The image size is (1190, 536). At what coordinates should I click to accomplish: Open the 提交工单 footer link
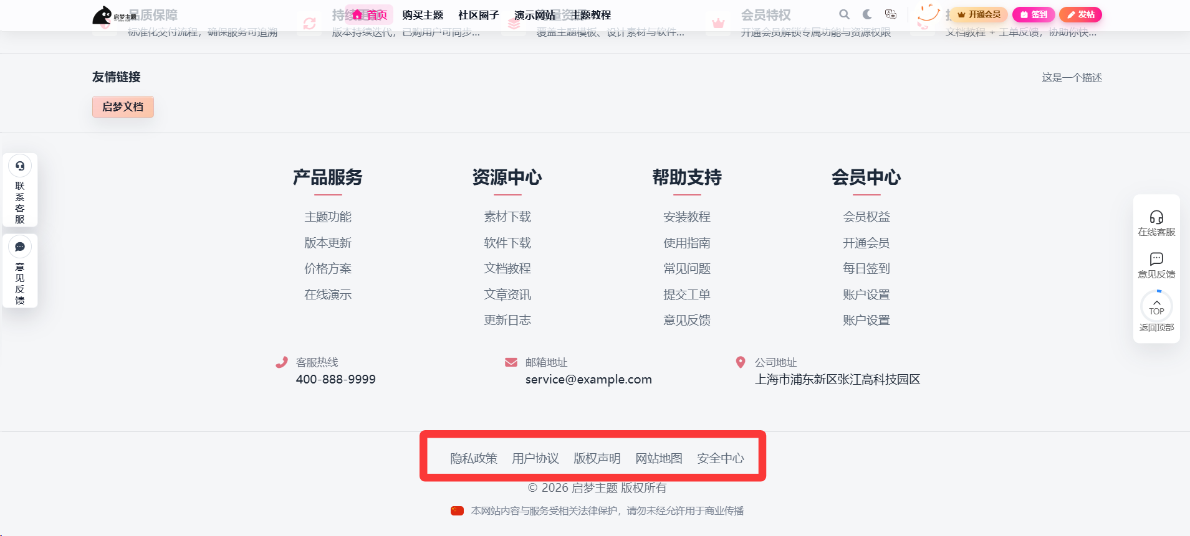pyautogui.click(x=687, y=294)
